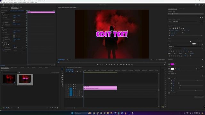205x115 pixels.
Task: Open the Styles dropdown showing None
Action: pos(183,41)
